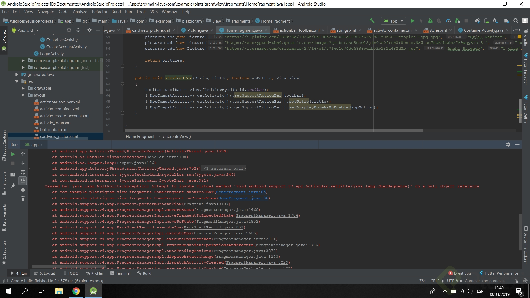The height and width of the screenshot is (298, 530).
Task: Click Up the stack trace arrow
Action: [23, 154]
